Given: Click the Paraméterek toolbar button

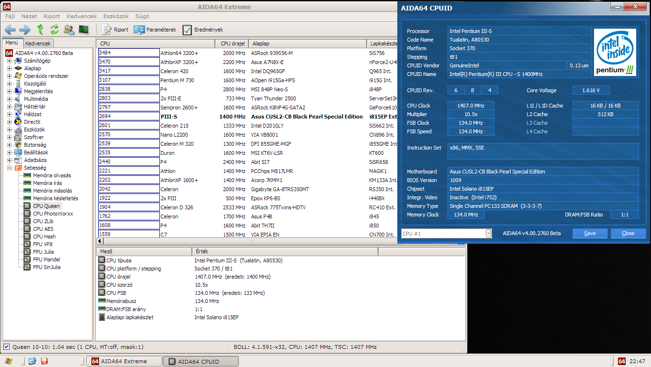Looking at the screenshot, I should [155, 30].
